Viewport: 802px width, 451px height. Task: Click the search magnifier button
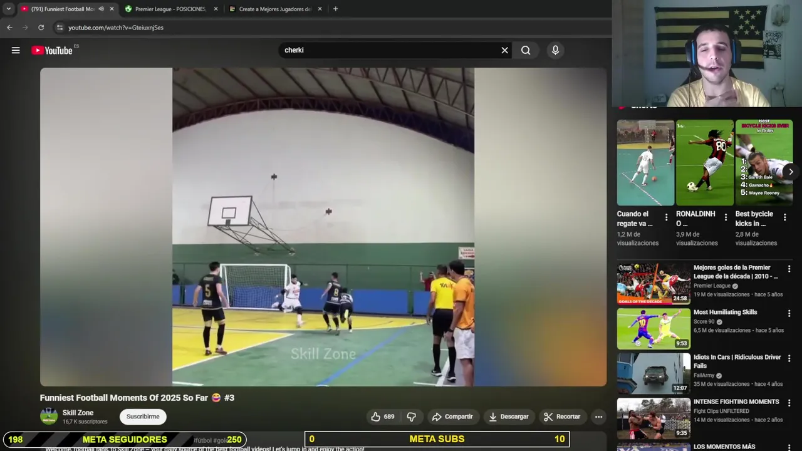point(526,50)
